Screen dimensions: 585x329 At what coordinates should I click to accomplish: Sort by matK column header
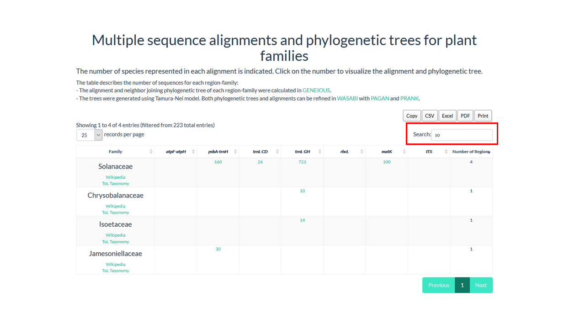coord(387,152)
